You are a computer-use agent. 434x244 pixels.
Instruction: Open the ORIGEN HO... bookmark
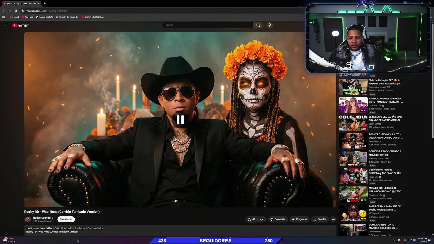click(93, 17)
